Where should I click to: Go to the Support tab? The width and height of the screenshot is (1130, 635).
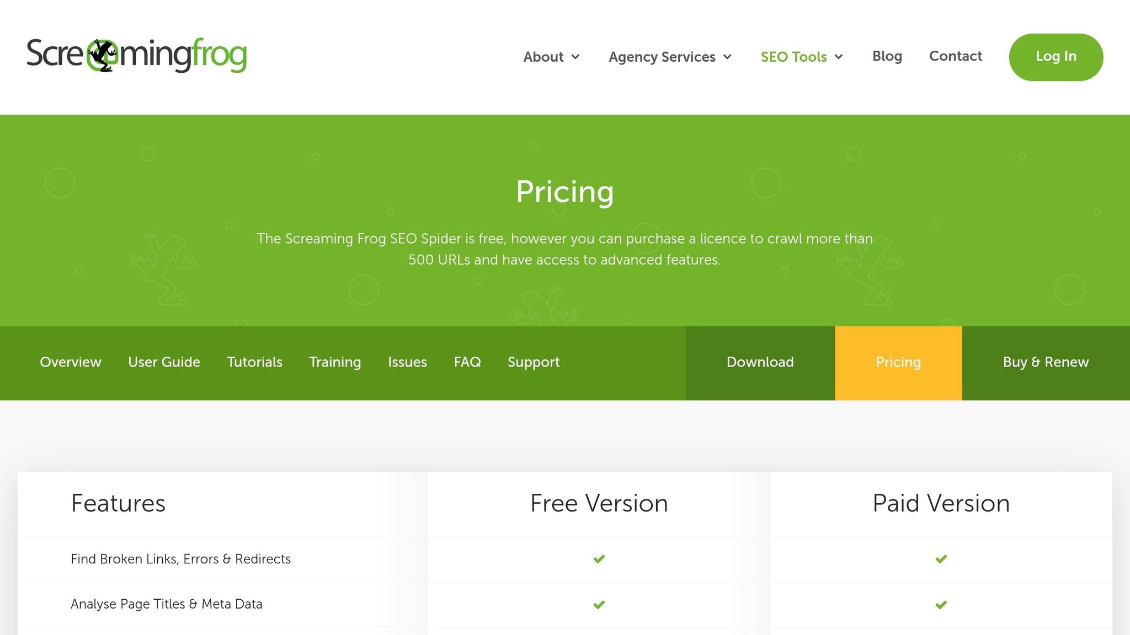[x=534, y=362]
